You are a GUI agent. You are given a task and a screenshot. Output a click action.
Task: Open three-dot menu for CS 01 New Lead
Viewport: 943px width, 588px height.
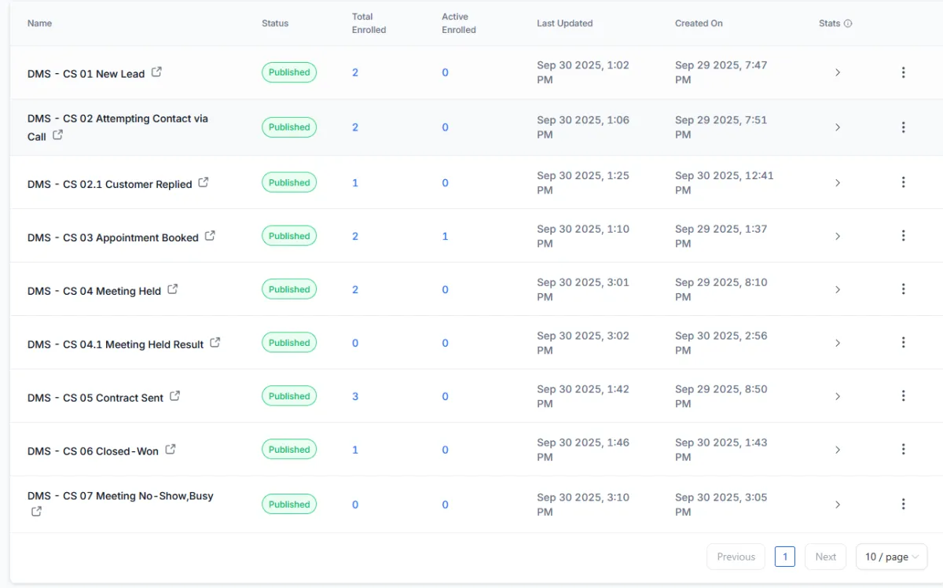coord(903,72)
